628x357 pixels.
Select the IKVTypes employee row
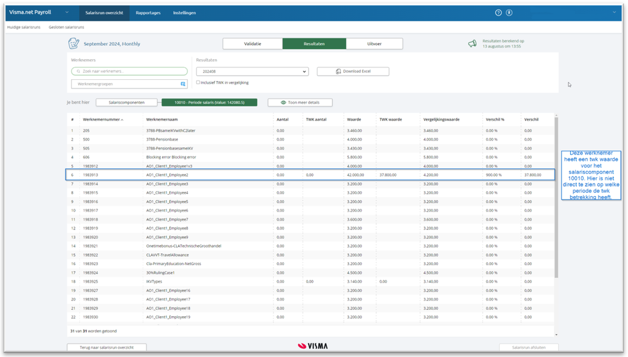311,282
